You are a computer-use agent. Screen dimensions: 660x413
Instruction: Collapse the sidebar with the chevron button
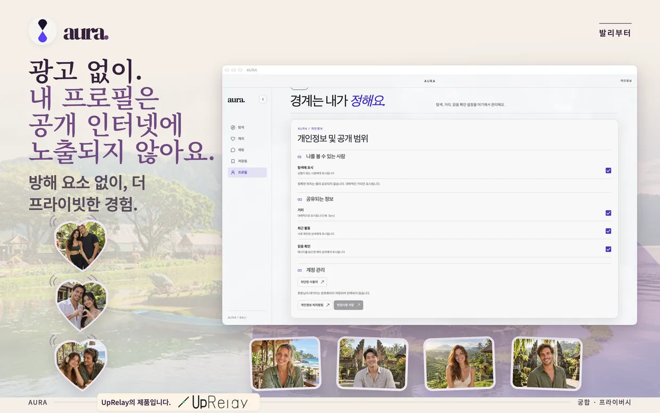pos(263,99)
